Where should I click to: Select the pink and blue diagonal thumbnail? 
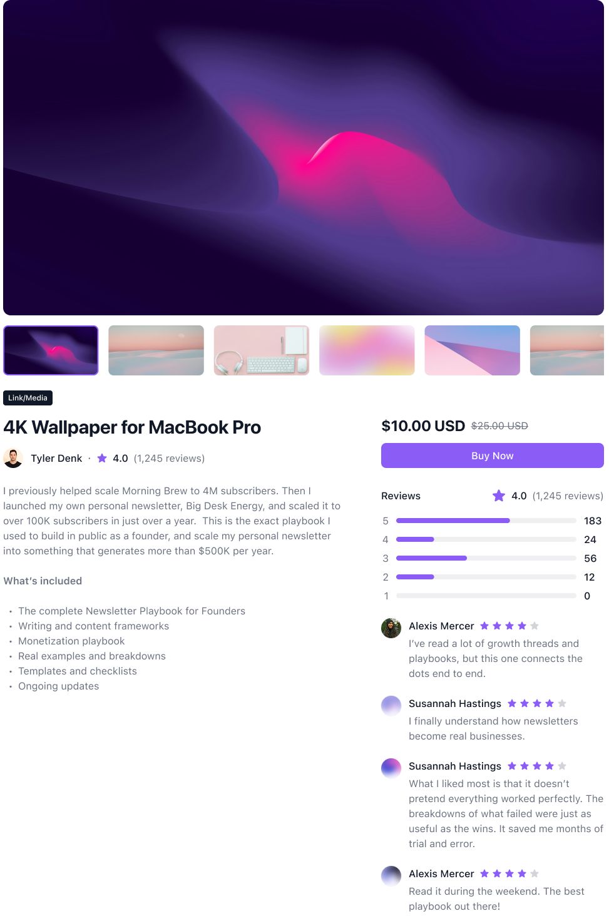point(473,350)
